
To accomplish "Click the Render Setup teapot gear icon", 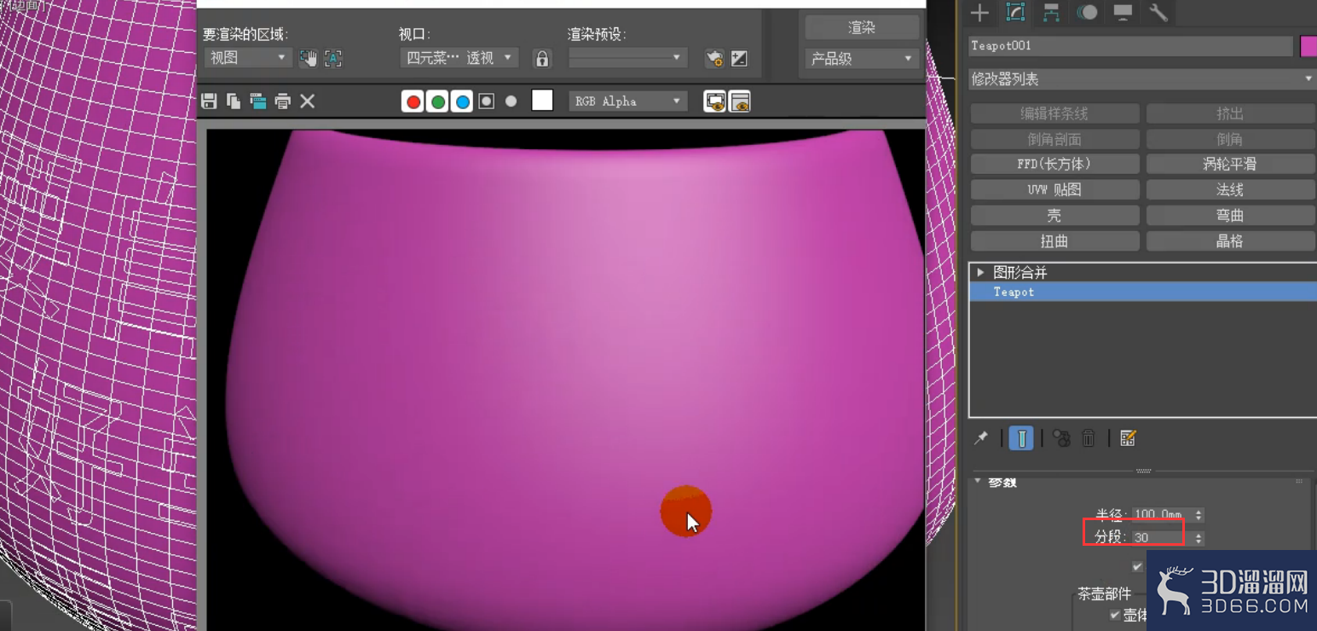I will pos(714,58).
